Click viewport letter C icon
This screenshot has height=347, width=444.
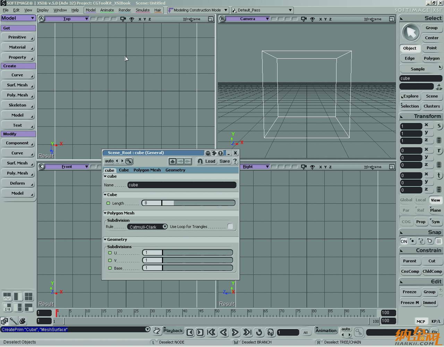point(42,167)
